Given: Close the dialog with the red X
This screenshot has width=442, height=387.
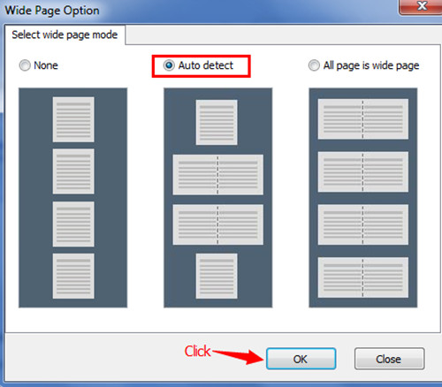Looking at the screenshot, I should 422,6.
